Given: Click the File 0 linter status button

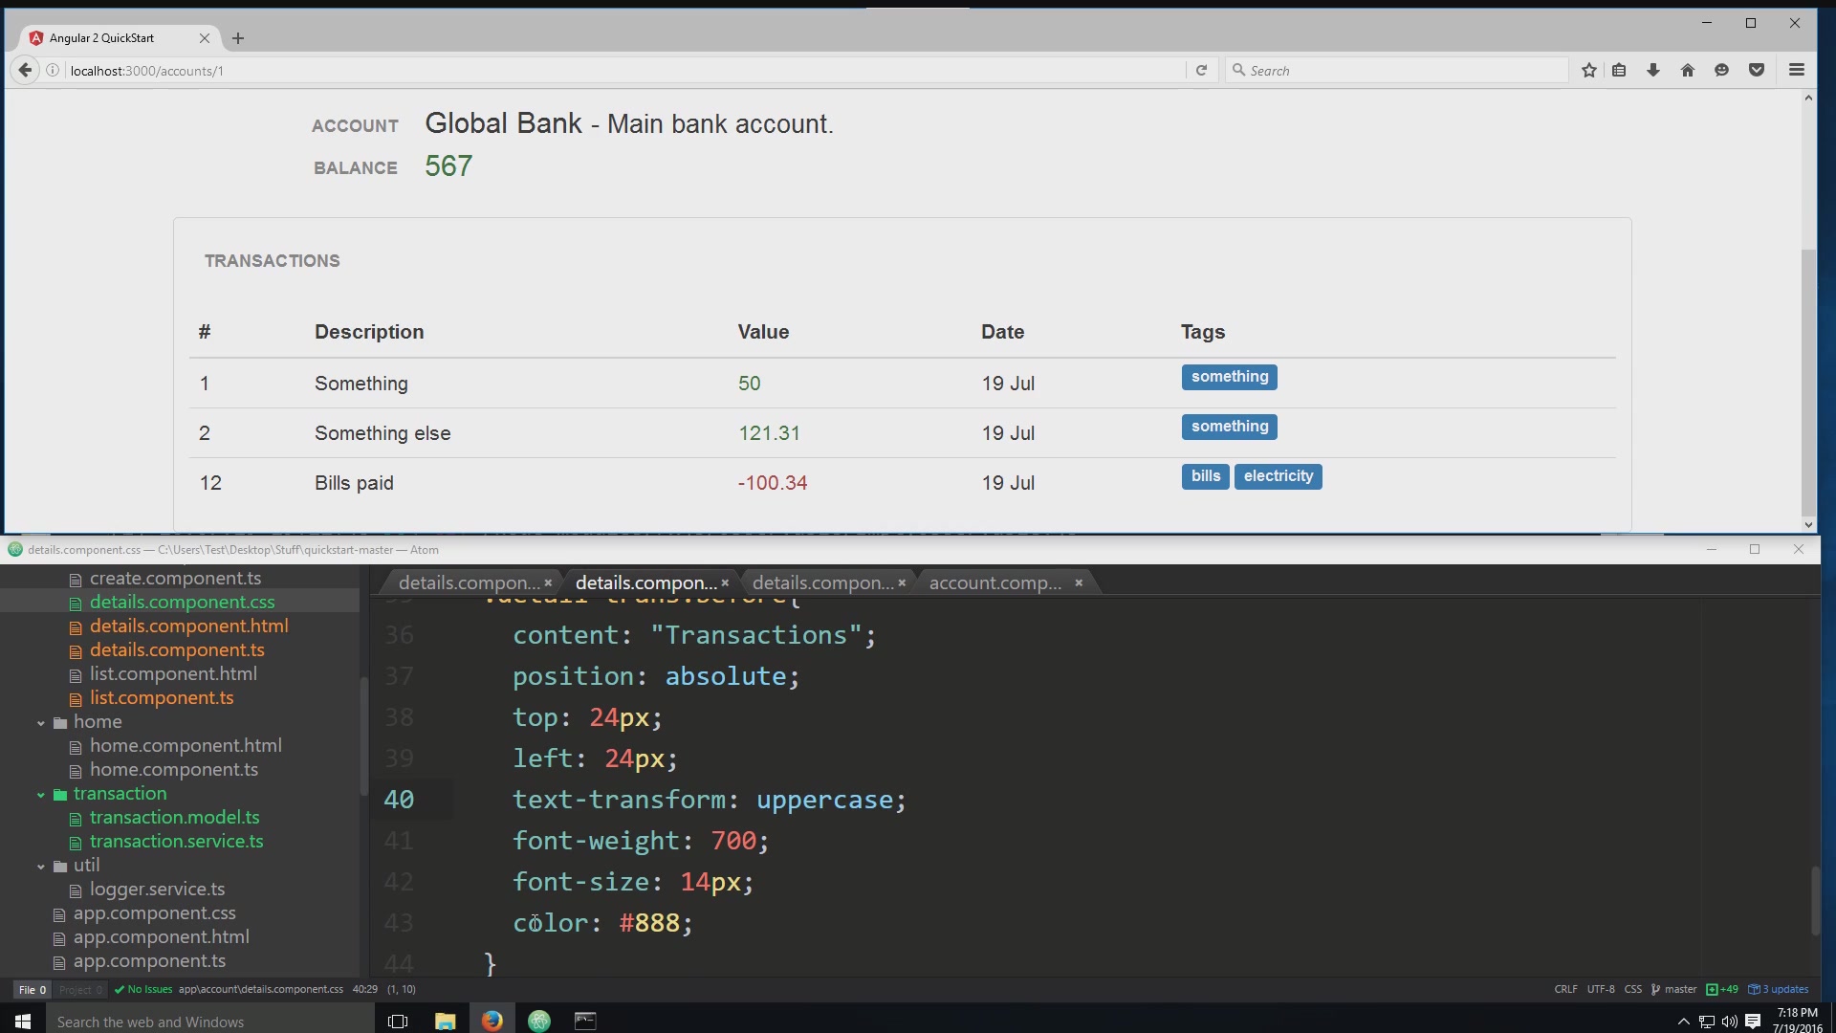Looking at the screenshot, I should pyautogui.click(x=32, y=990).
